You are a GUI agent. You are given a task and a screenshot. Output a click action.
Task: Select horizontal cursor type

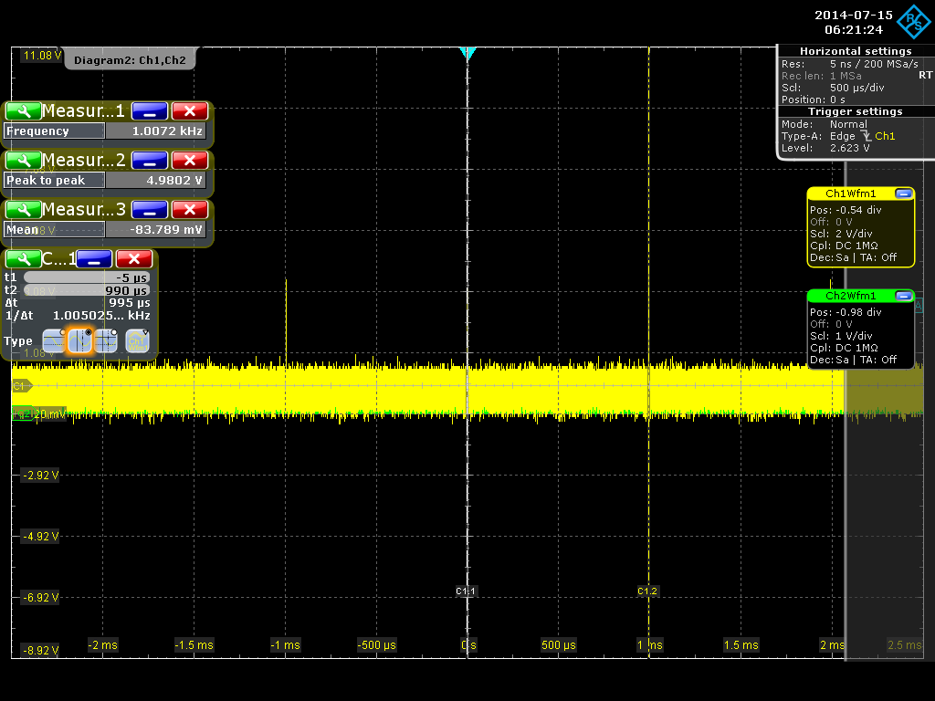[x=54, y=340]
